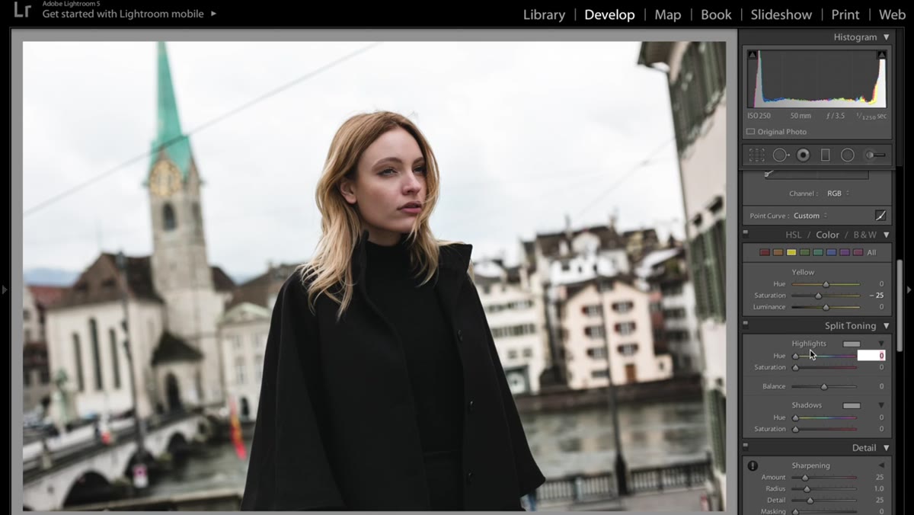Collapse the HSL / Color / B&W panel
The image size is (914, 515).
pos(886,235)
